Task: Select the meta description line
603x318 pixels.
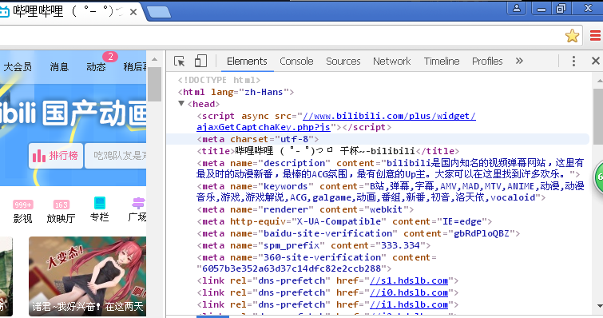Action: click(x=390, y=169)
